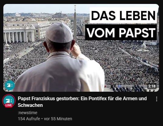Open the :newstime channel name link

click(28, 113)
